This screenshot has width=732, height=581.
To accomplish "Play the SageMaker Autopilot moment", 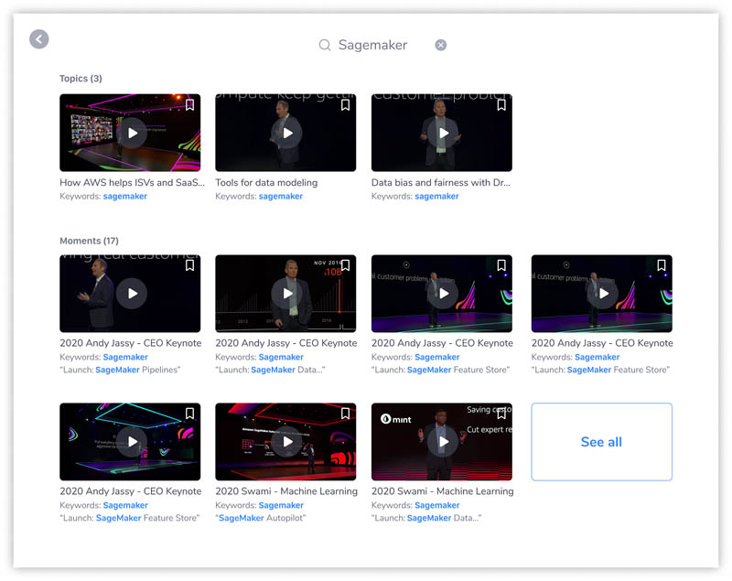I will pos(287,441).
